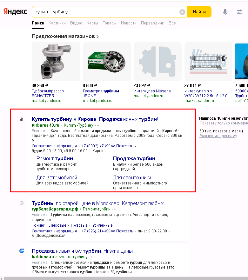Open the JRONE turbine geometry product image

point(107,62)
